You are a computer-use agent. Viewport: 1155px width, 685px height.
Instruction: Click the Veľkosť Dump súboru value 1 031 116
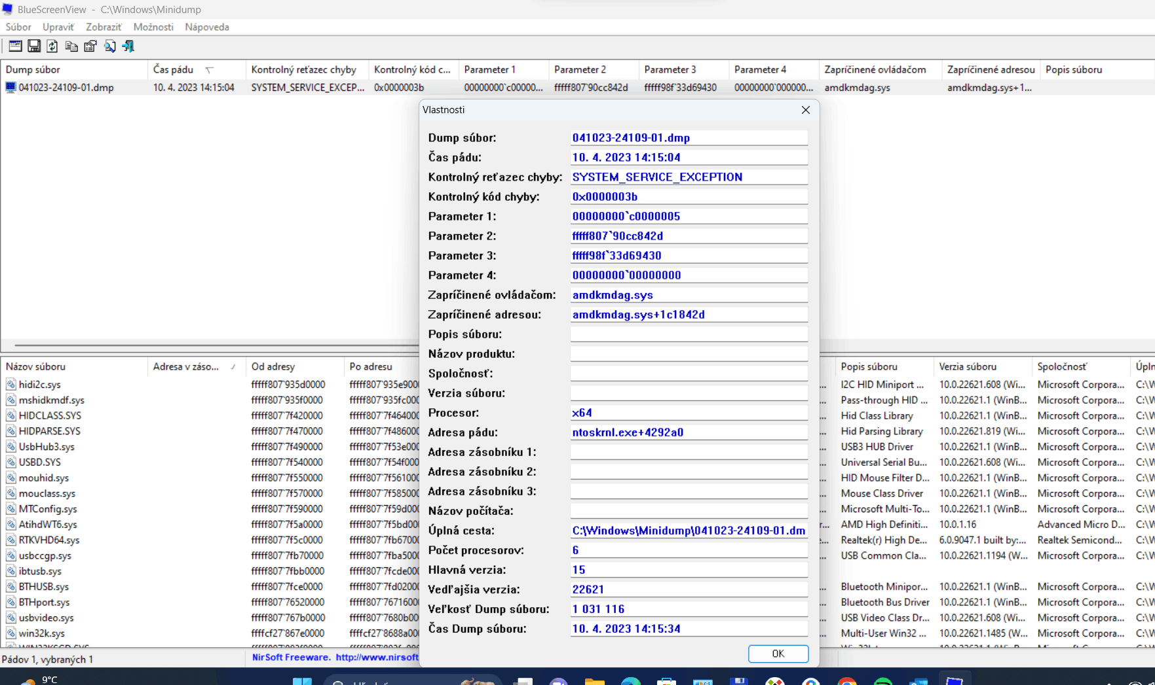(x=689, y=608)
